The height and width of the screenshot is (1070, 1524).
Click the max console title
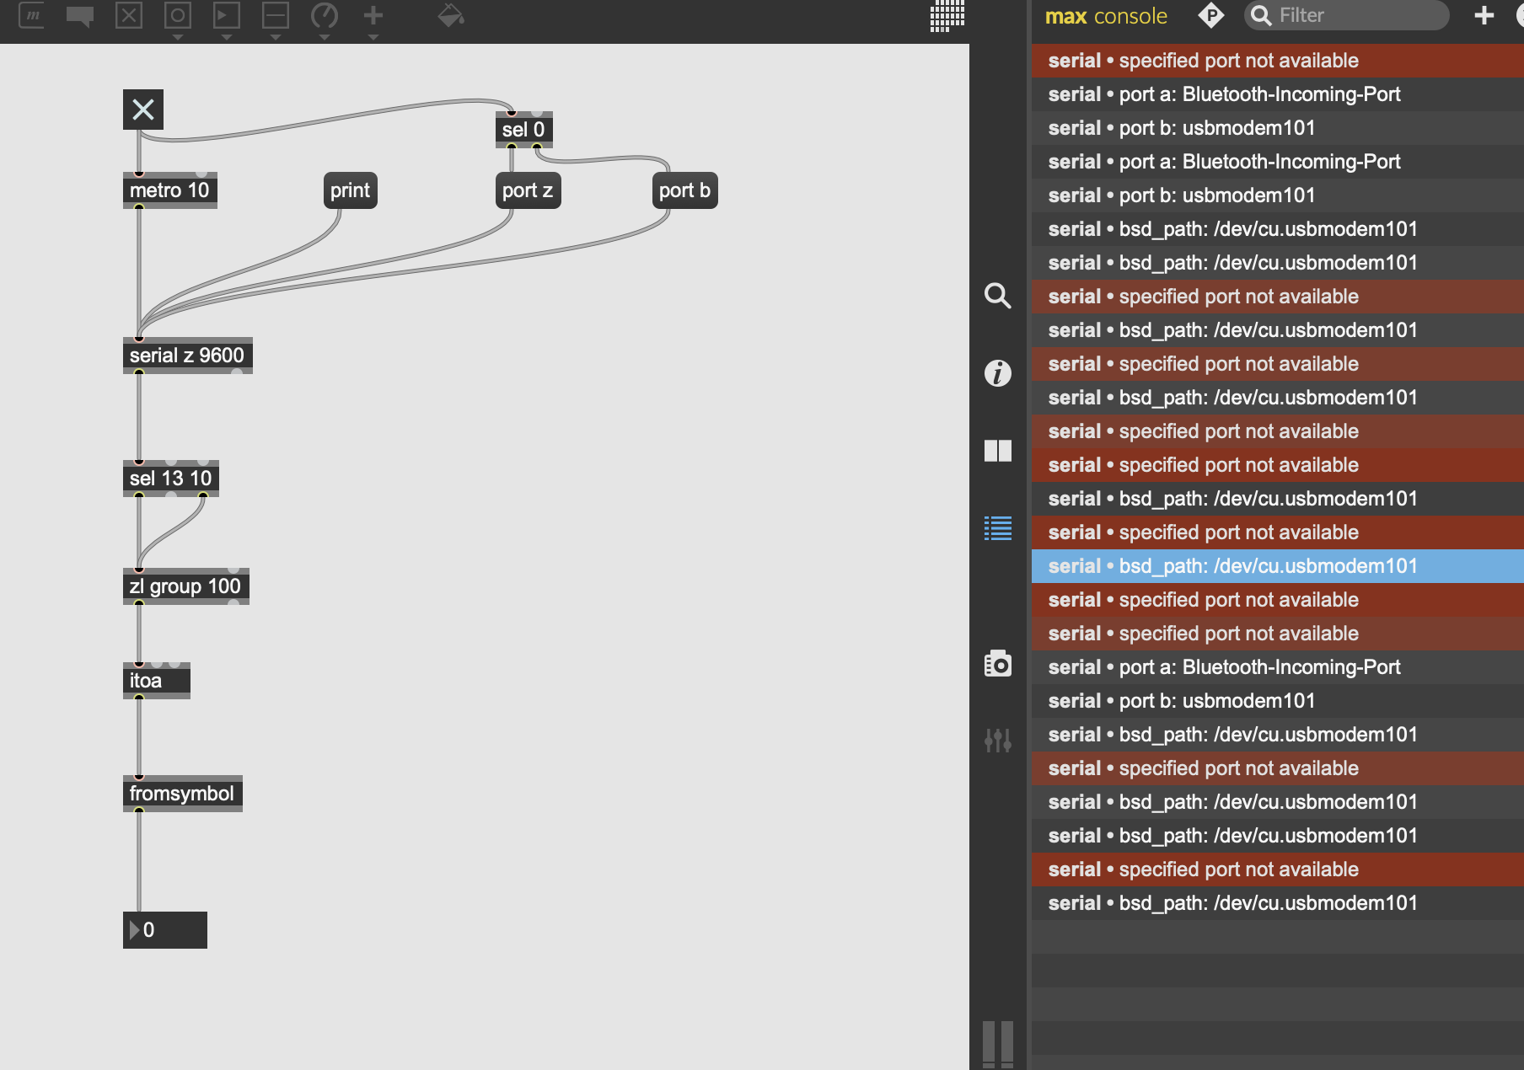(1106, 16)
